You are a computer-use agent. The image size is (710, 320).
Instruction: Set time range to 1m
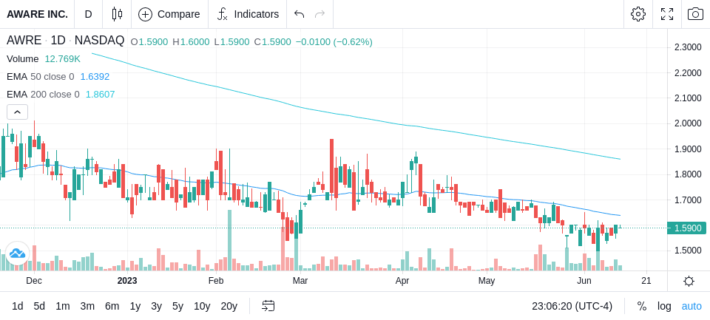point(62,306)
